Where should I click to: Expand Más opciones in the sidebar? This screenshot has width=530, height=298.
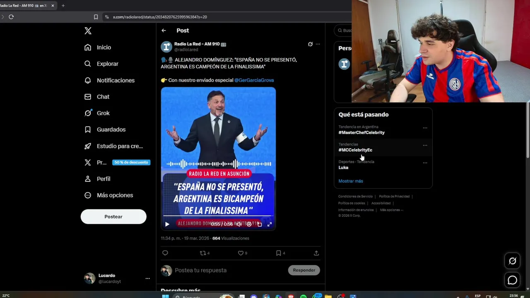(x=109, y=195)
